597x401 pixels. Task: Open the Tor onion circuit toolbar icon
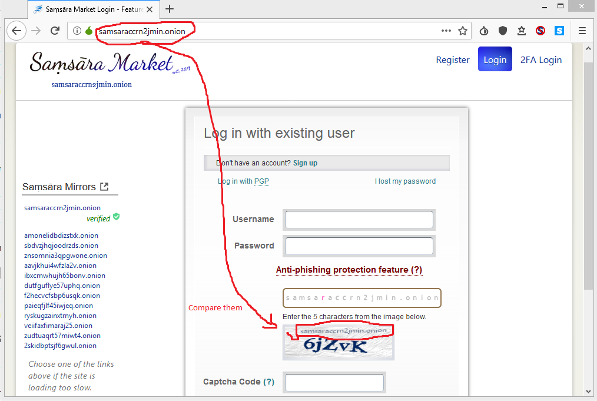click(x=484, y=31)
